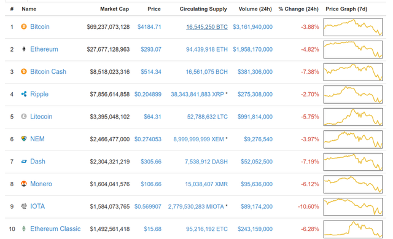This screenshot has width=393, height=239.
Task: Click the Dash logo icon
Action: point(24,161)
